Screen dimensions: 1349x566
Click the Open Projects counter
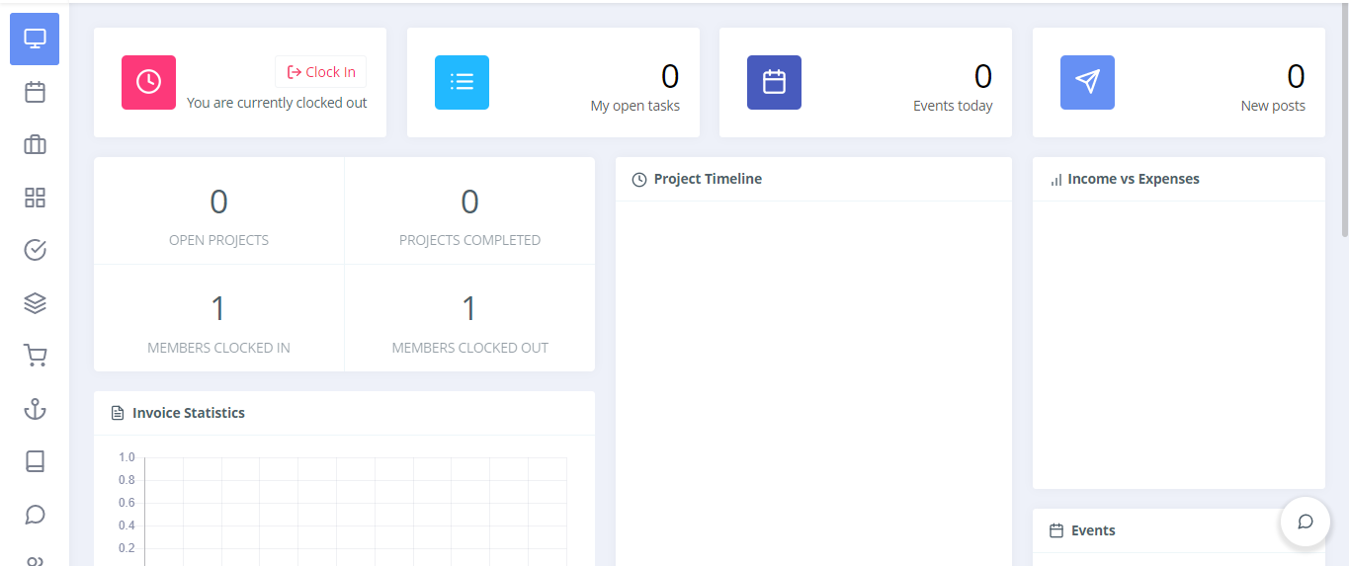click(x=218, y=211)
